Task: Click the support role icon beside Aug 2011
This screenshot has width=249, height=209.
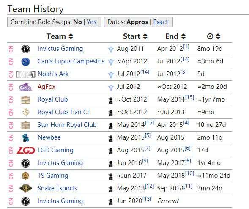Action: tap(111, 49)
